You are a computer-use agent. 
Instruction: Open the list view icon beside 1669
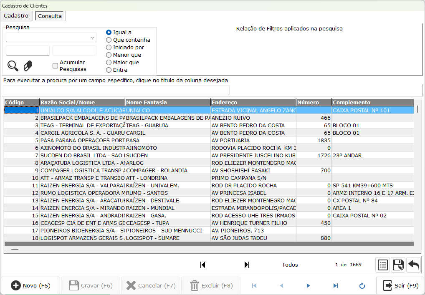[382, 265]
